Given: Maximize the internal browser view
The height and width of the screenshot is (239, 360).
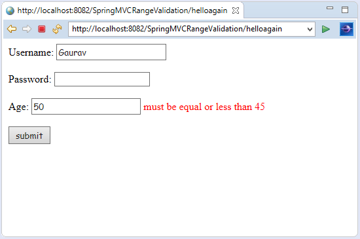Looking at the screenshot, I should tap(345, 10).
